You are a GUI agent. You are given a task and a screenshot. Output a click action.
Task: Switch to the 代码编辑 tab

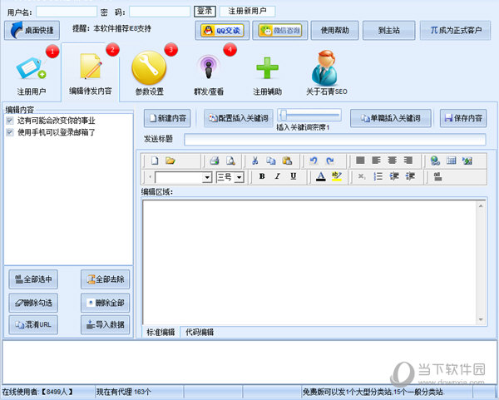(199, 332)
